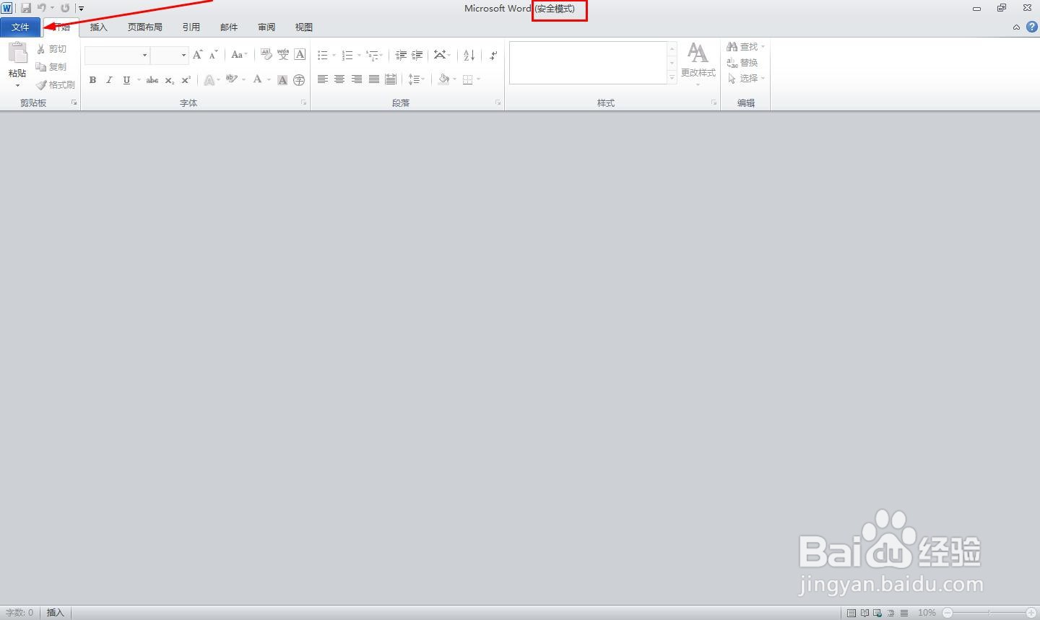The image size is (1040, 620).
Task: Click the bullets list icon
Action: [323, 55]
